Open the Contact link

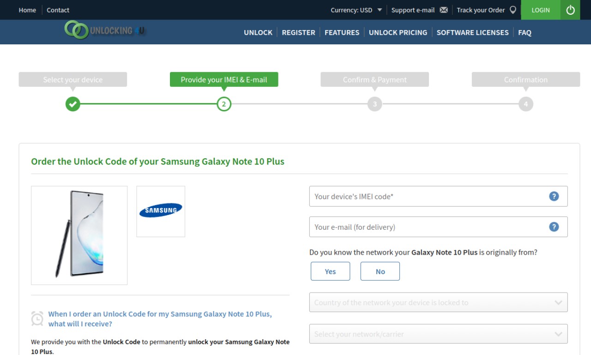tap(58, 10)
